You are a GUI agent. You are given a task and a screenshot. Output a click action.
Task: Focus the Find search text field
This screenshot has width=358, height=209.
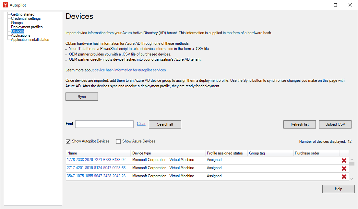pyautogui.click(x=104, y=124)
